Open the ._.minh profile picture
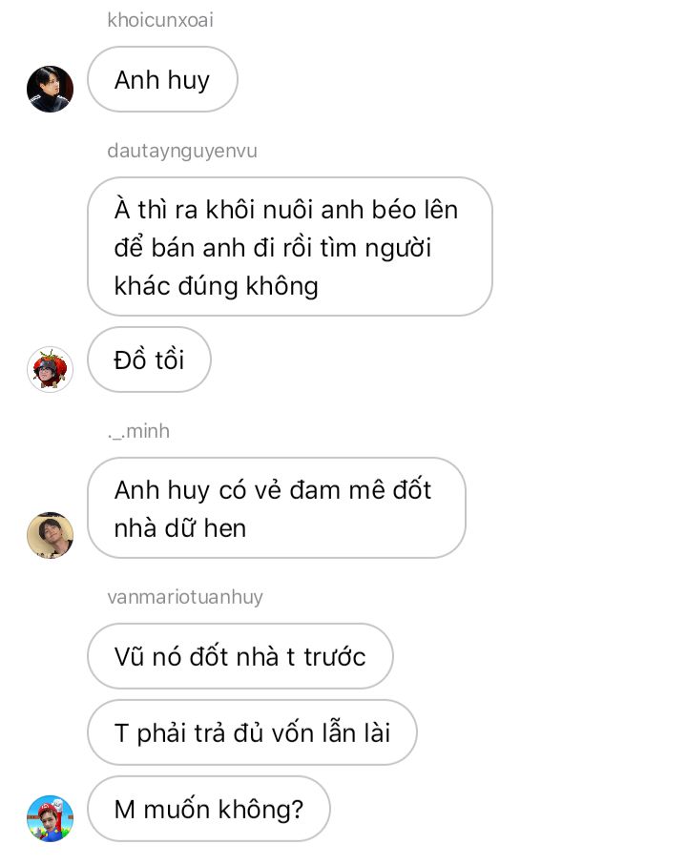The height and width of the screenshot is (865, 687). coord(51,535)
